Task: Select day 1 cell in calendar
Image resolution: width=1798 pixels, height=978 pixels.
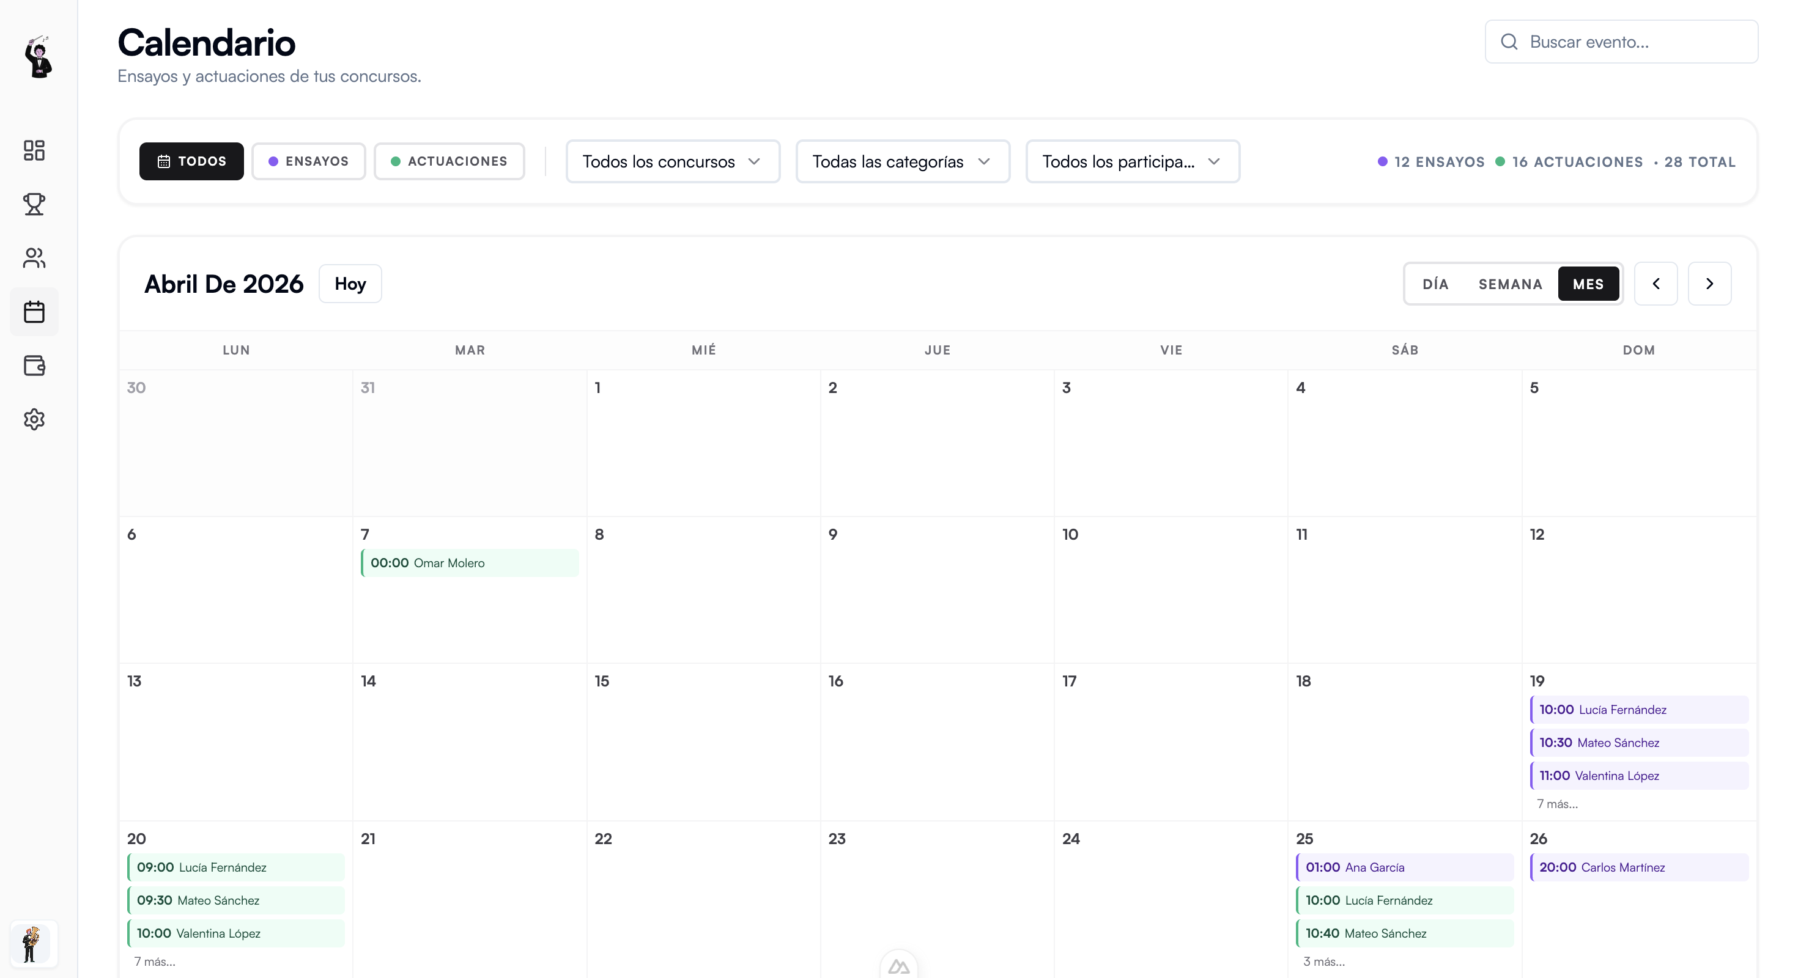Action: point(703,443)
